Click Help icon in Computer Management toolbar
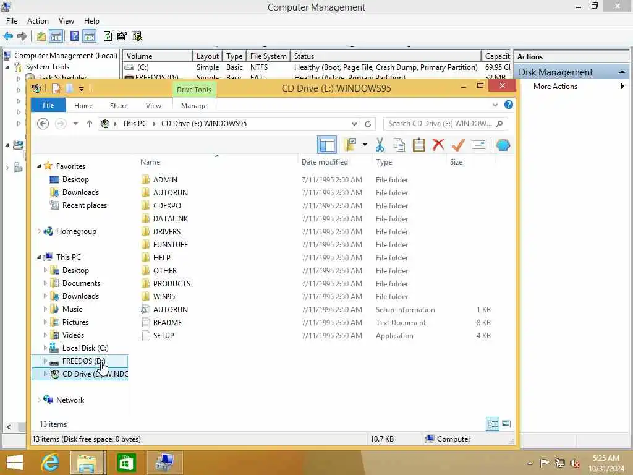 tap(74, 36)
